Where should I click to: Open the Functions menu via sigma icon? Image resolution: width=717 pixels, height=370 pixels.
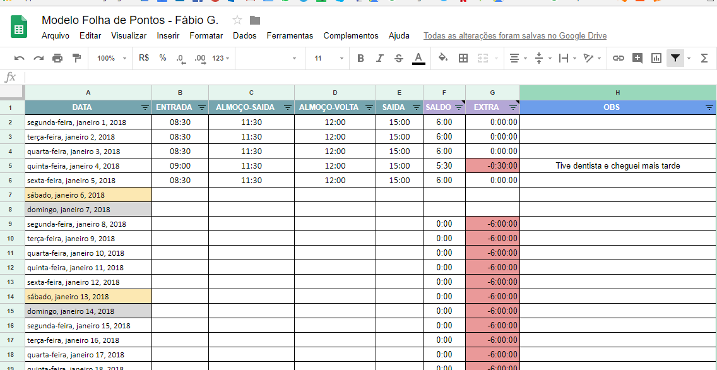click(x=704, y=57)
